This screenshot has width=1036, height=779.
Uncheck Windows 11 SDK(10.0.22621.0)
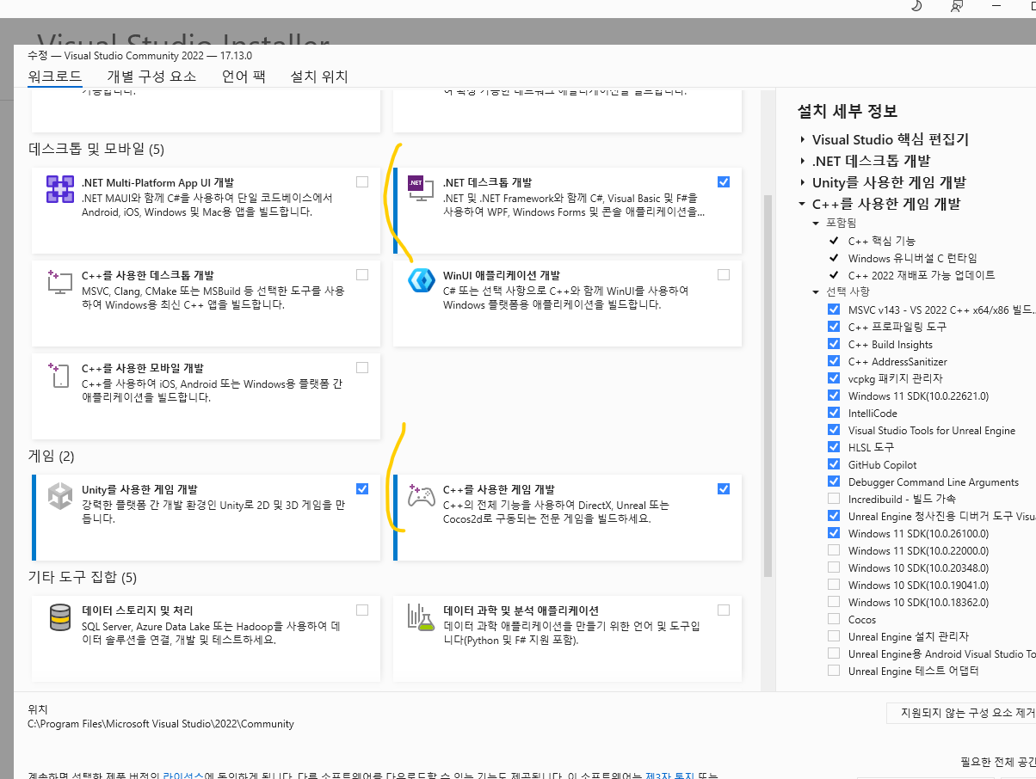pos(833,396)
